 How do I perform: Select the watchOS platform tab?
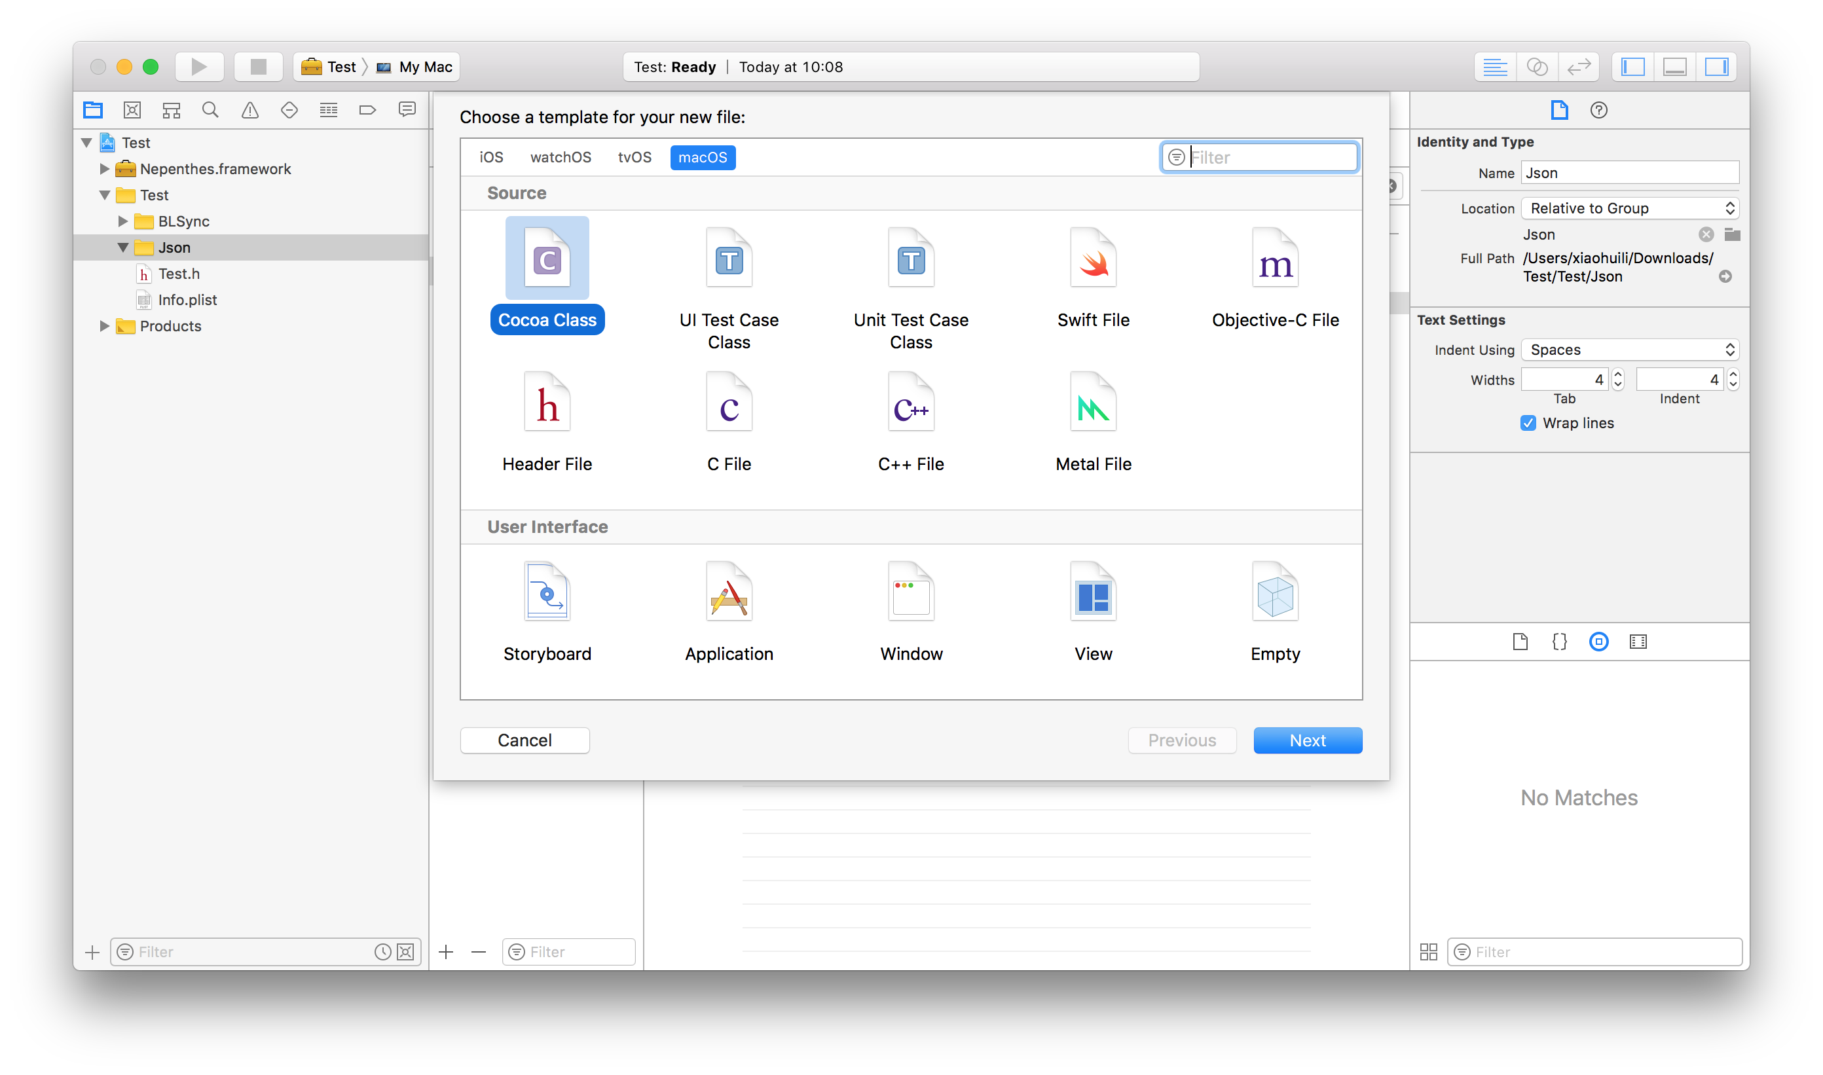pos(561,157)
